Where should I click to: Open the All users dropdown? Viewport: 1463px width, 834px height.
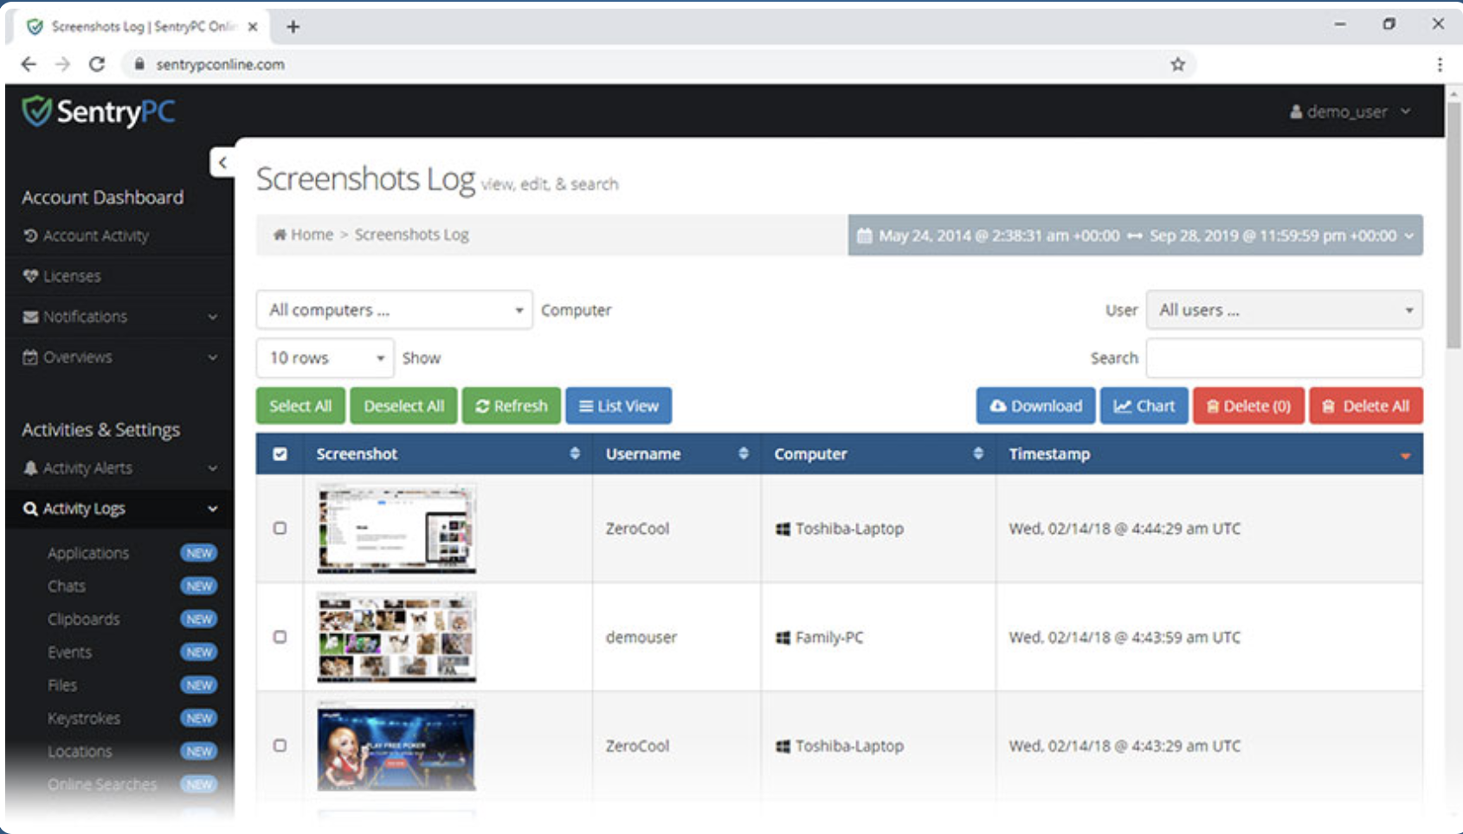coord(1284,310)
